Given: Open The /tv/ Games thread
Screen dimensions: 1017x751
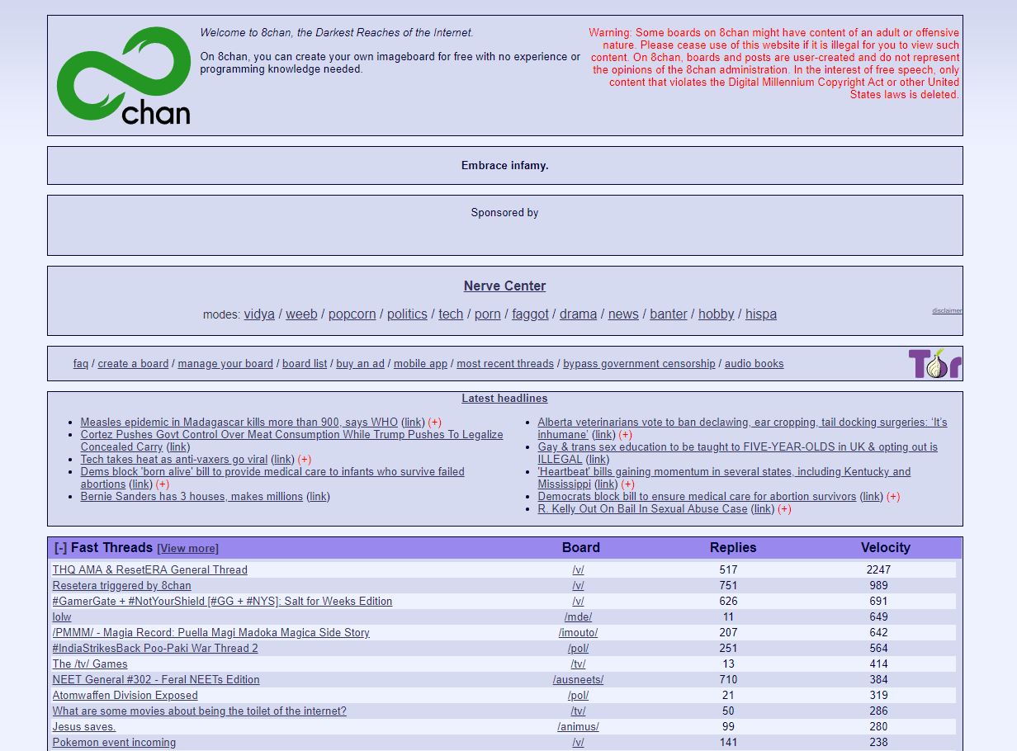Looking at the screenshot, I should click(90, 664).
